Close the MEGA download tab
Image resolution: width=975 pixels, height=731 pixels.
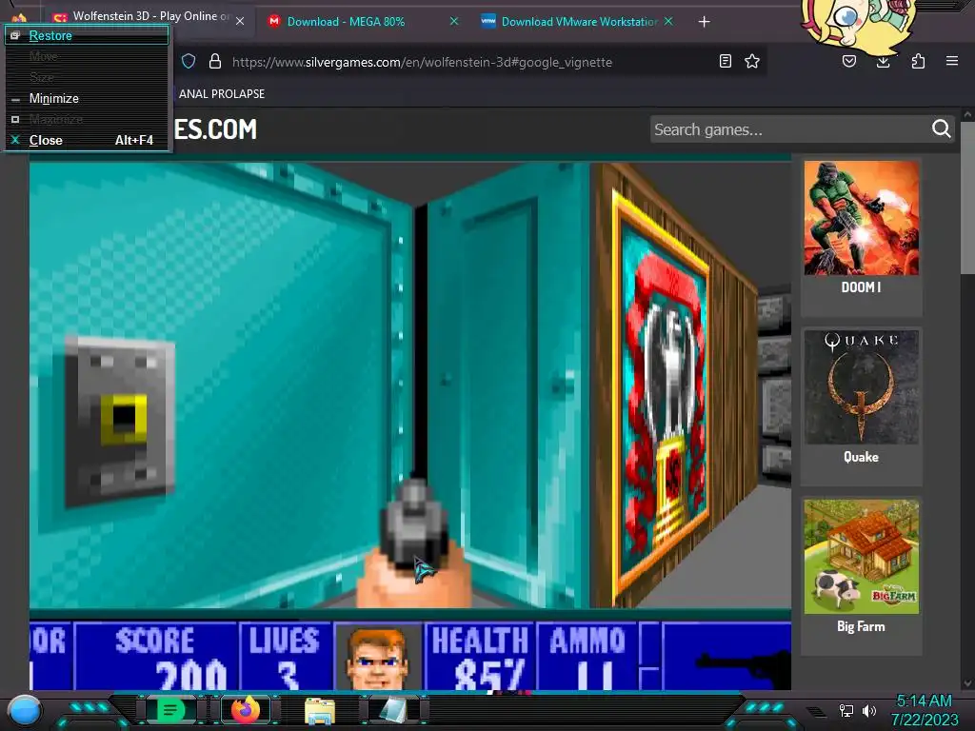click(x=454, y=21)
